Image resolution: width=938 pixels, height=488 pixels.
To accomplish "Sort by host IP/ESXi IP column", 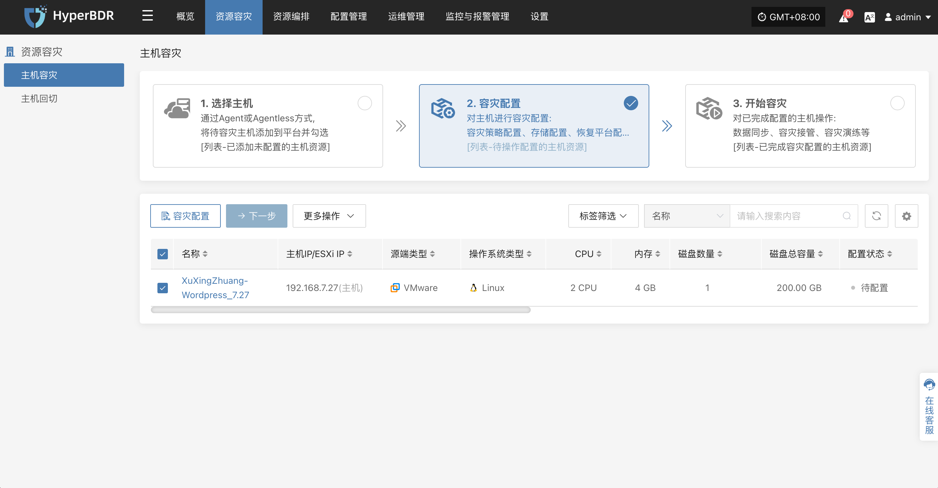I will pos(349,254).
